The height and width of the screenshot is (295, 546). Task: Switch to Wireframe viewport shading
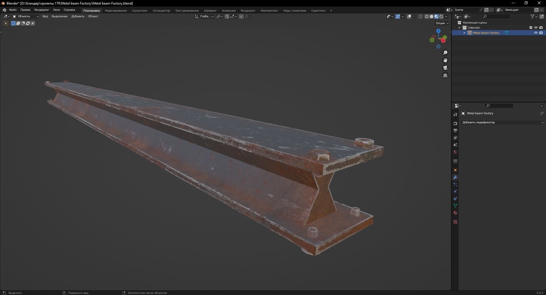[x=427, y=16]
